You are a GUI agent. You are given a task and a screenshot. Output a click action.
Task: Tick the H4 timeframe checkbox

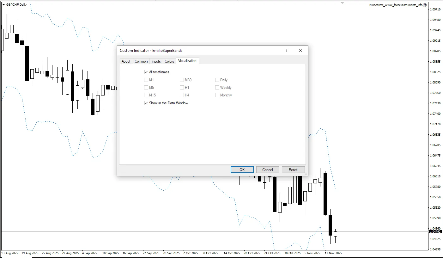click(182, 95)
